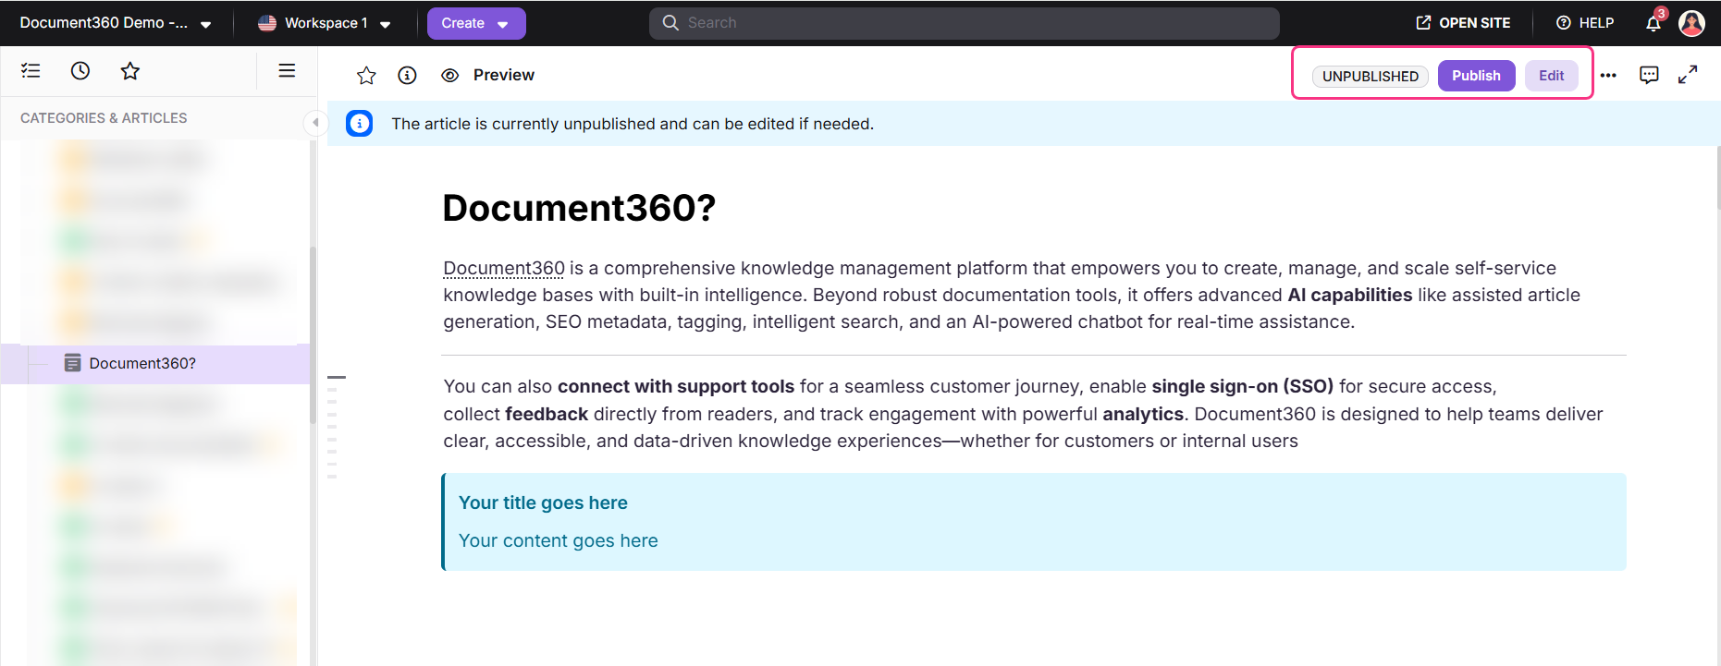
Task: Open the More options ellipsis menu
Action: [x=1608, y=76]
